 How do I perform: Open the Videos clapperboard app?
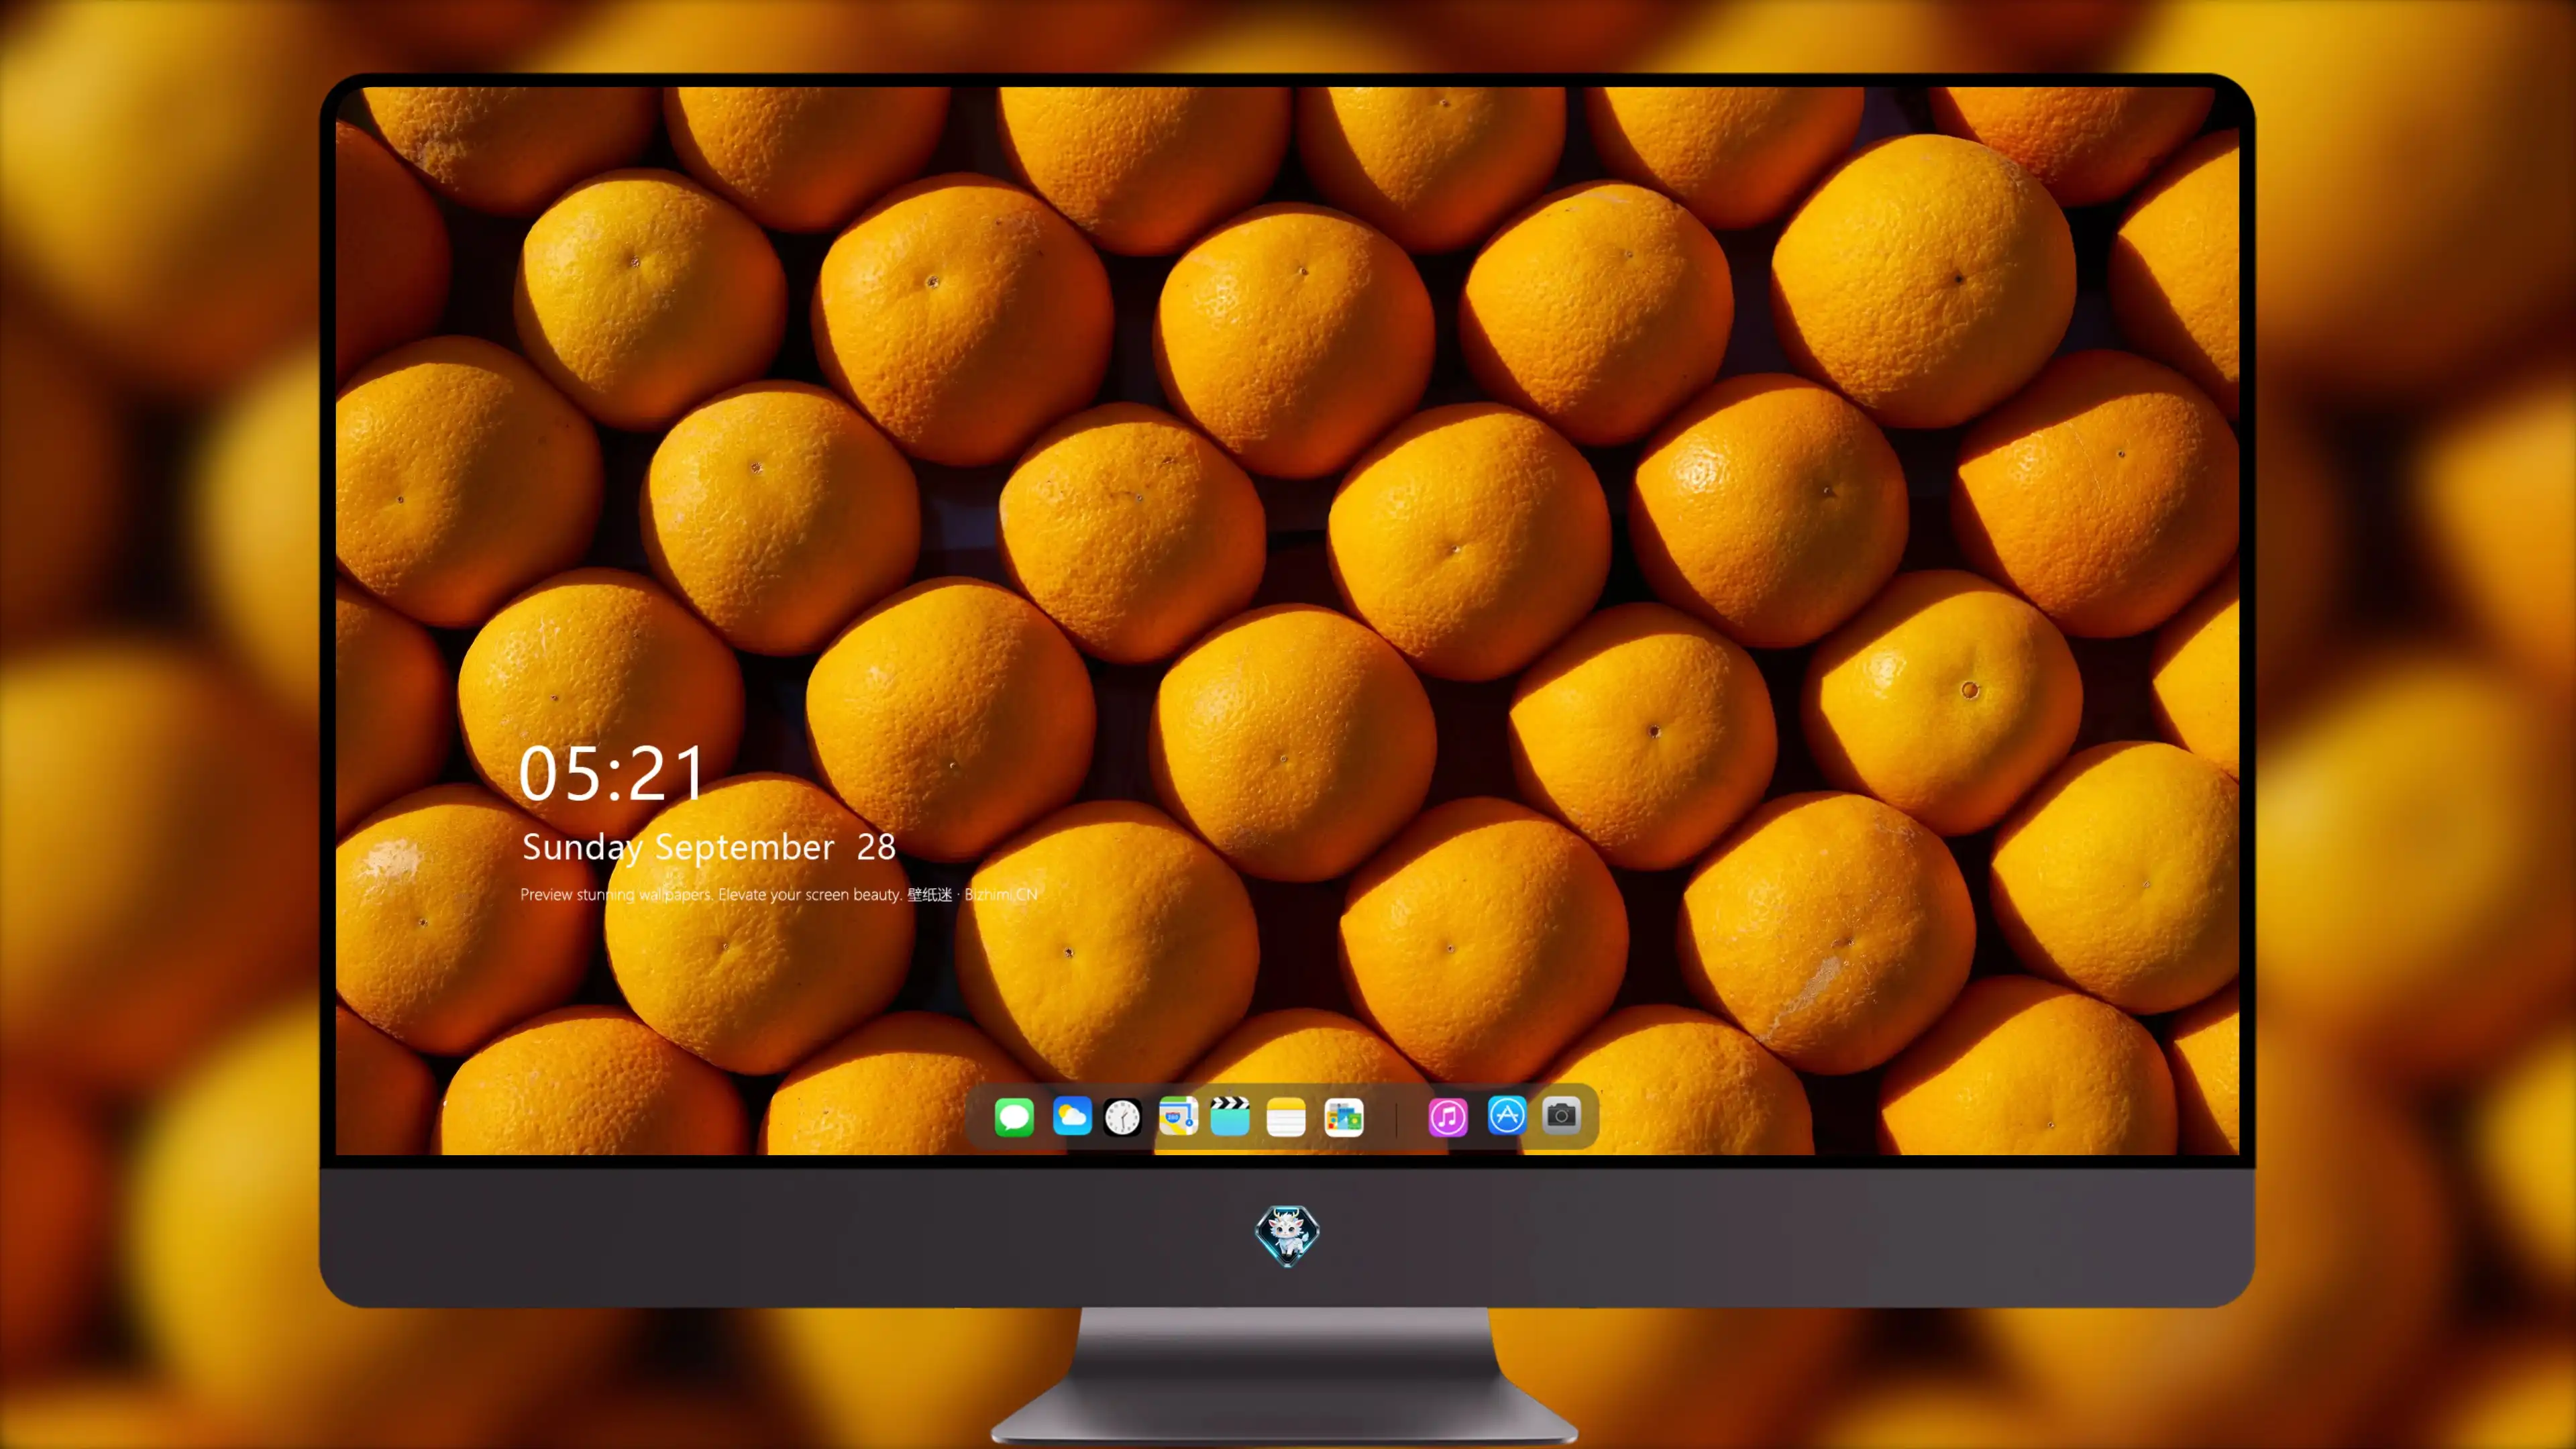point(1230,1116)
